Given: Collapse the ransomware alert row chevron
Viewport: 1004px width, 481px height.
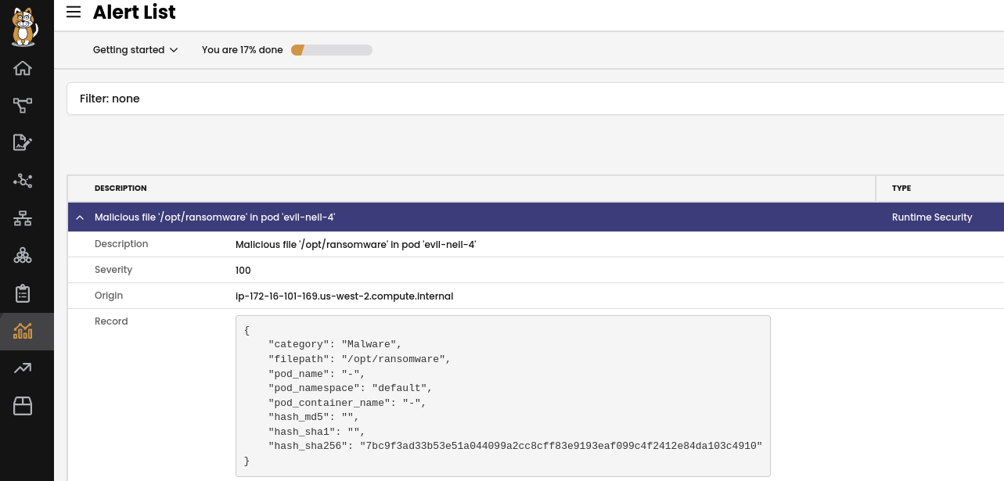Looking at the screenshot, I should click(x=79, y=217).
